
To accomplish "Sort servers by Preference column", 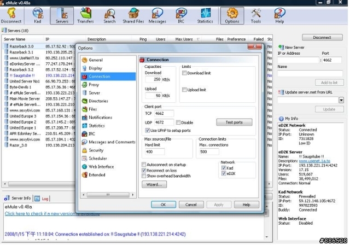I will click(x=236, y=39).
